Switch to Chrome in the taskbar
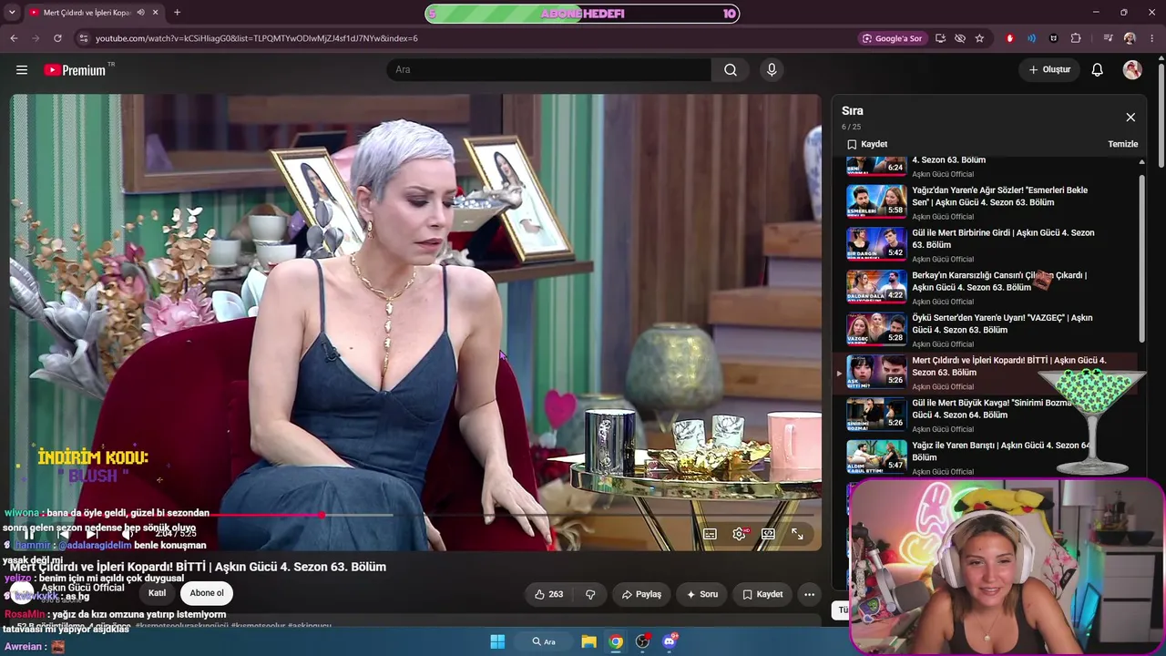Image resolution: width=1166 pixels, height=656 pixels. [x=616, y=641]
